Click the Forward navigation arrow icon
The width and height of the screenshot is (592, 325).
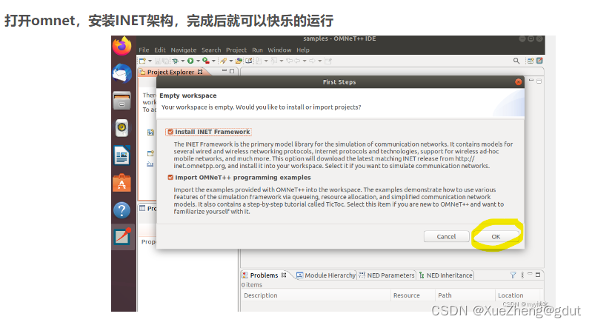[x=312, y=61]
